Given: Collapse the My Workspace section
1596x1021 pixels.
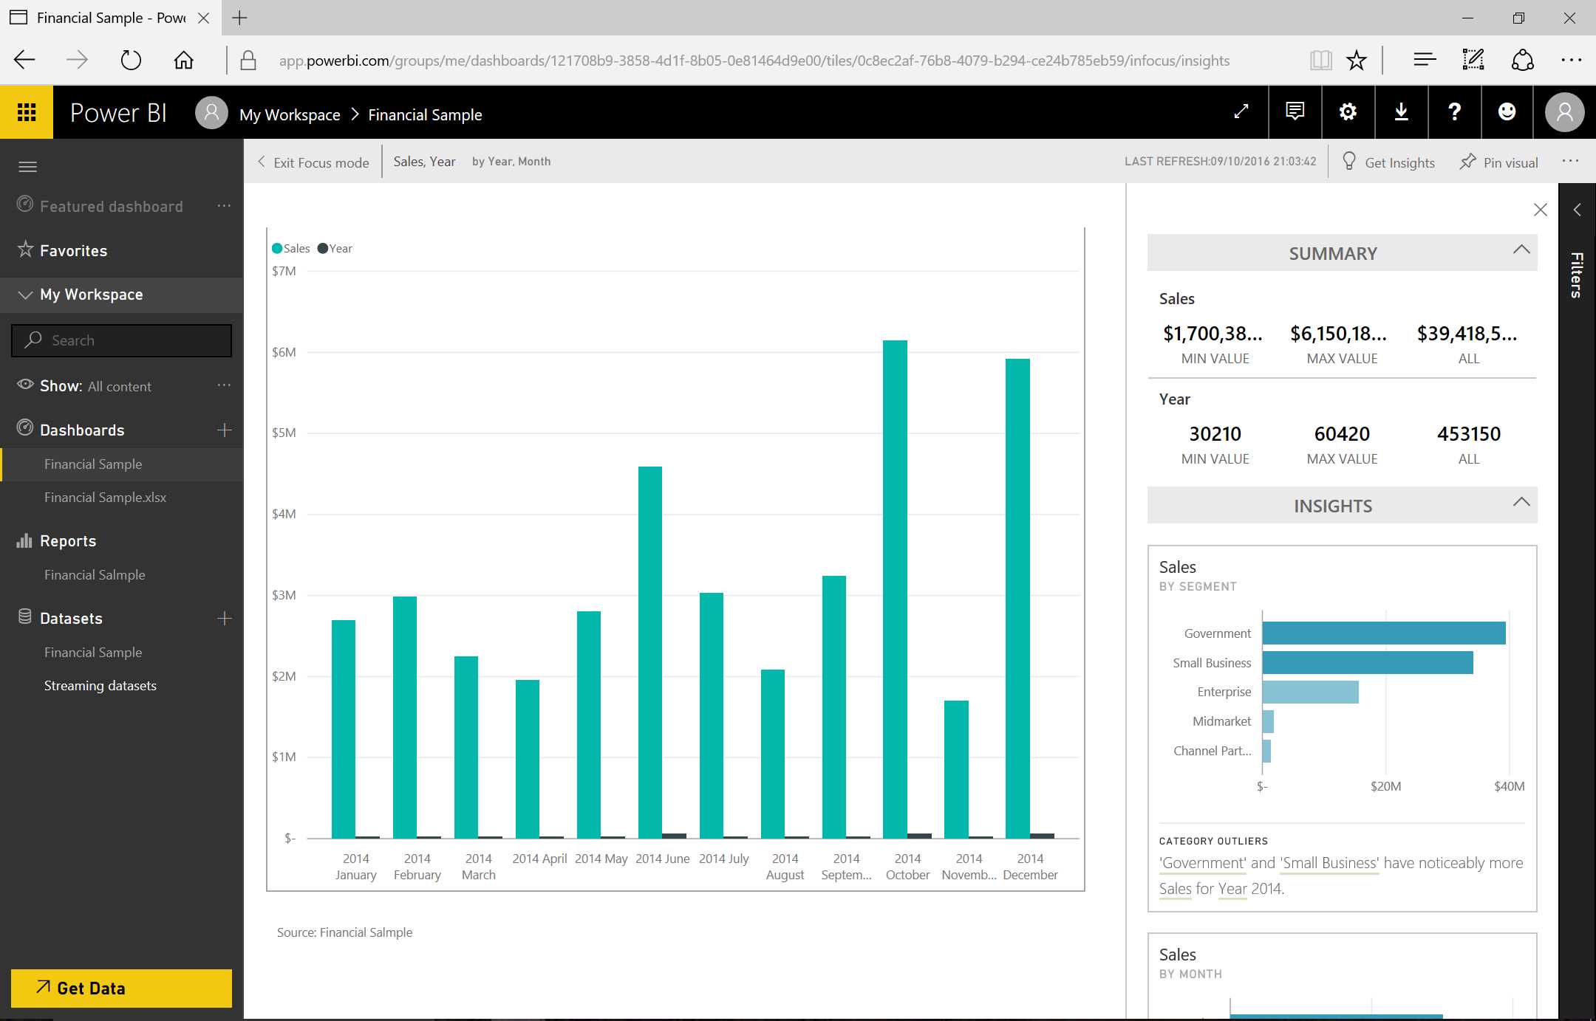Looking at the screenshot, I should (25, 295).
